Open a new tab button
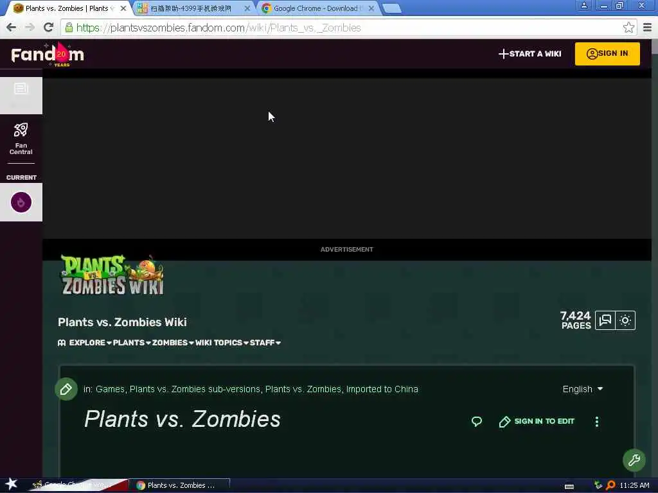The image size is (658, 493). click(x=392, y=8)
